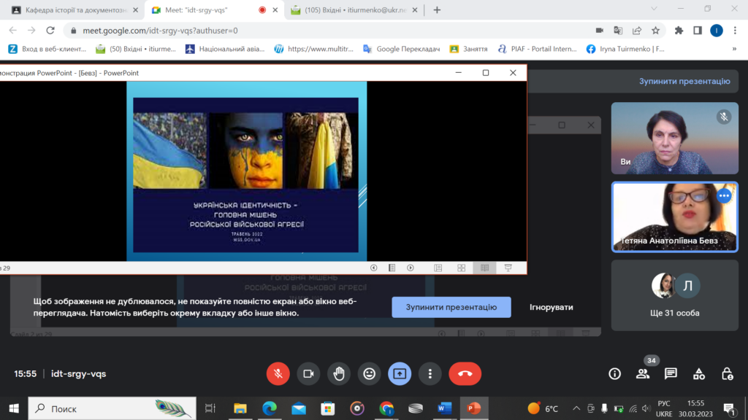
Task: Click the blue Зупинити презентацію button
Action: pos(451,307)
